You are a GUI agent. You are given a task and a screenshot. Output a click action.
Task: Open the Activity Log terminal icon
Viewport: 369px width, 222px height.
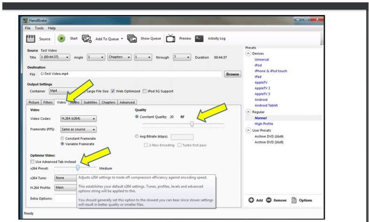tap(199, 38)
